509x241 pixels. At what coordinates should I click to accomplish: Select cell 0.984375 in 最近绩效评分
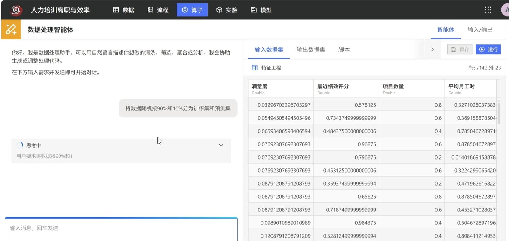346,223
